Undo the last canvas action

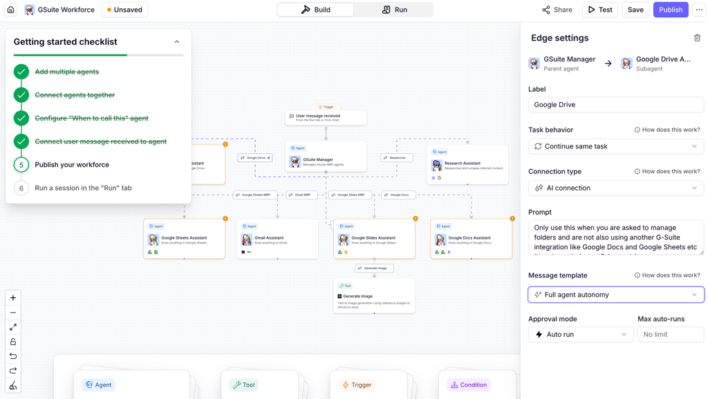13,356
